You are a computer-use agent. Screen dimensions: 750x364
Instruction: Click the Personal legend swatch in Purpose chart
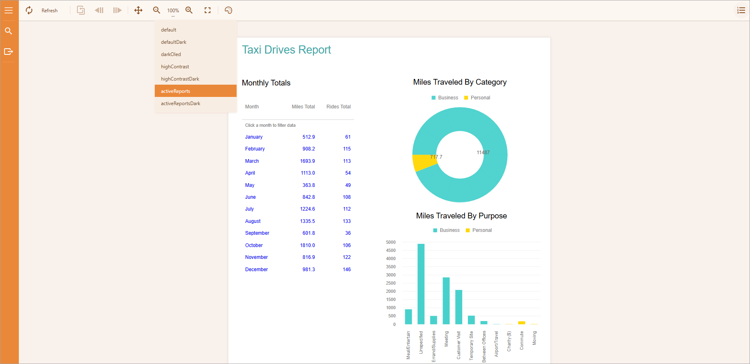coord(468,230)
